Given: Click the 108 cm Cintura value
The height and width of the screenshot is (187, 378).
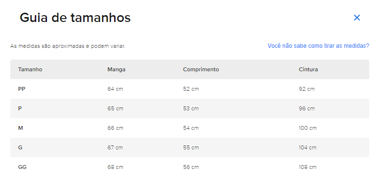Looking at the screenshot, I should point(307,167).
